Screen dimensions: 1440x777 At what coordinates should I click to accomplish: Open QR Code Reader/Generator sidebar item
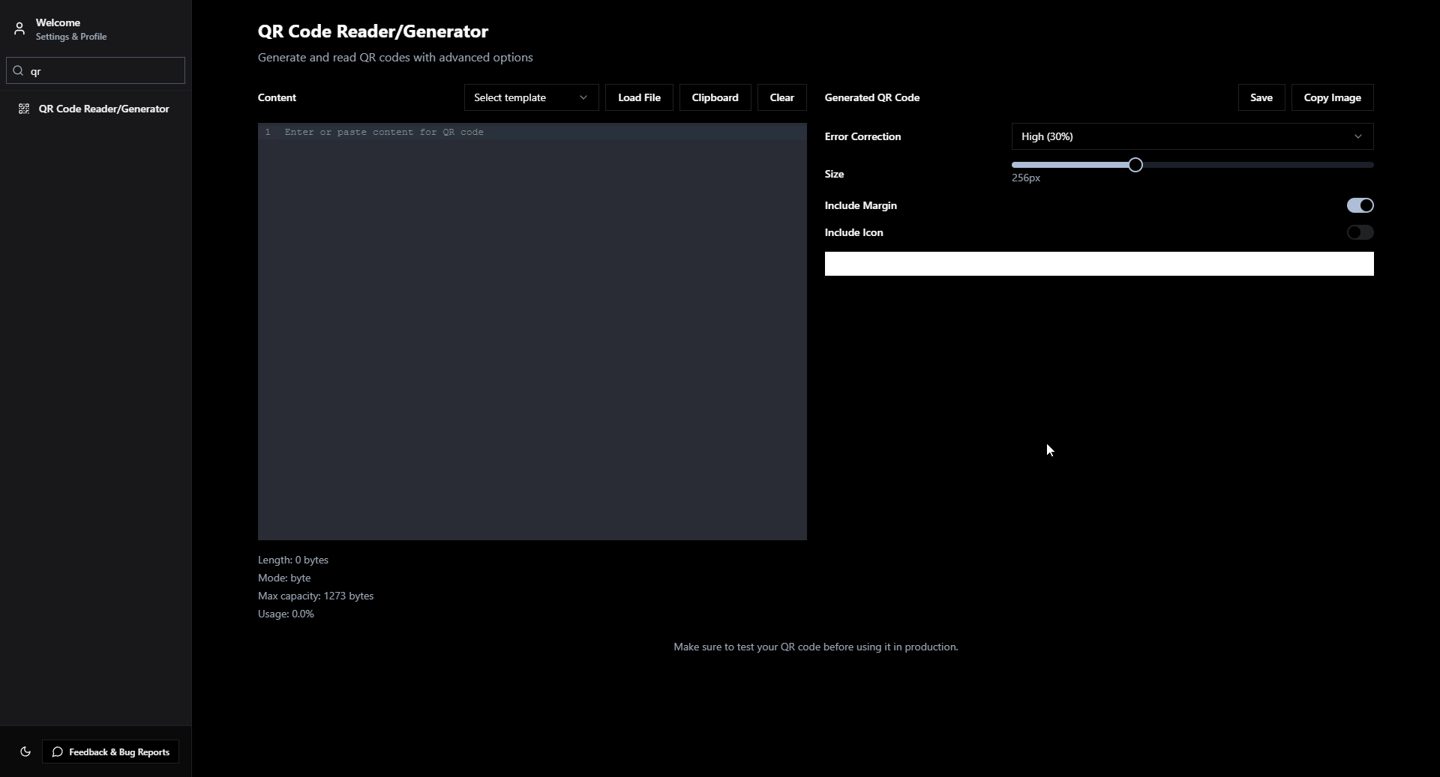(103, 109)
